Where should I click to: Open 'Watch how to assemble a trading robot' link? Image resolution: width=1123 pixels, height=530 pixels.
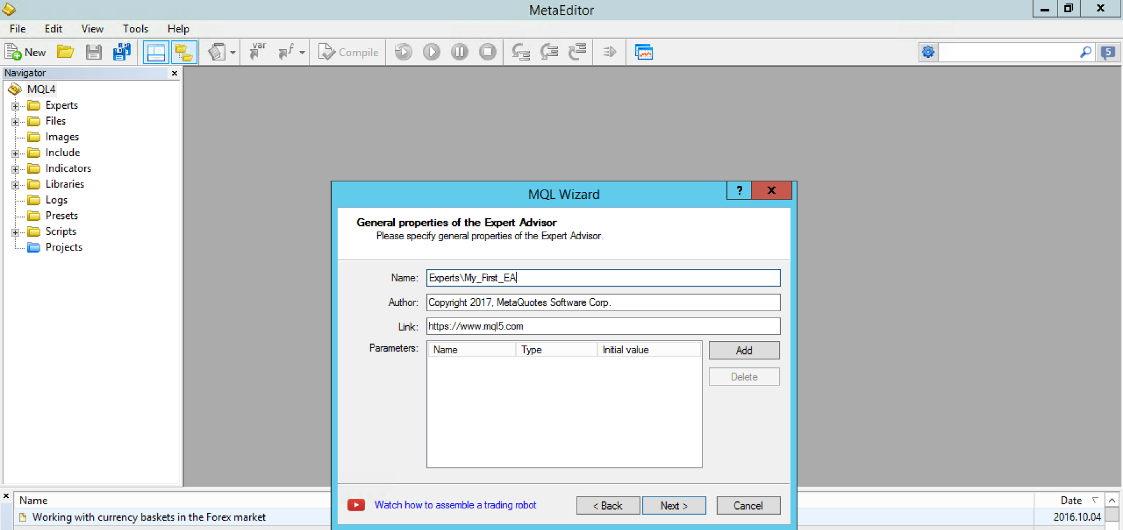click(x=455, y=505)
